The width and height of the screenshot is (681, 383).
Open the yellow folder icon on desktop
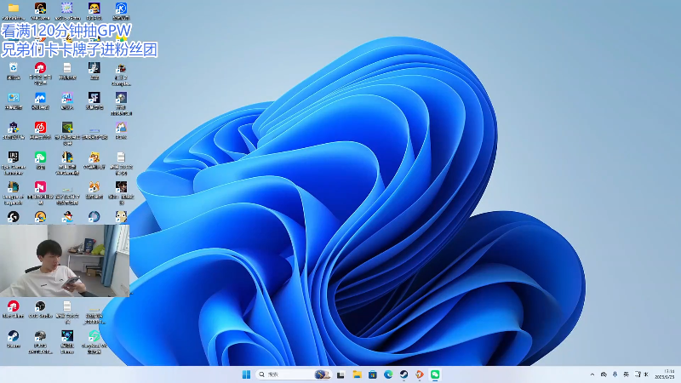[x=14, y=9]
